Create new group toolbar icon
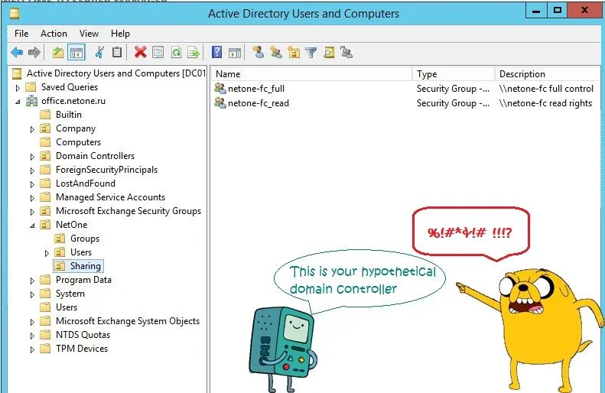Viewport: 605px width, 393px height. click(276, 52)
